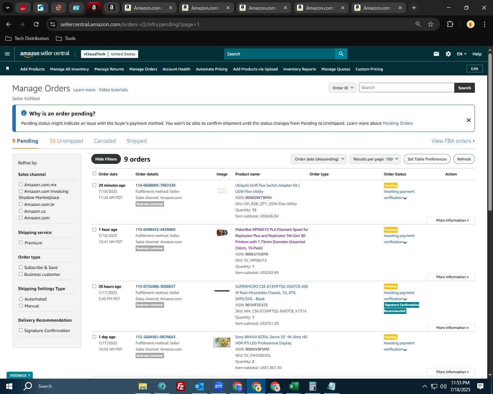
Task: Click the Amazon Seller Central logo
Action: click(x=45, y=54)
